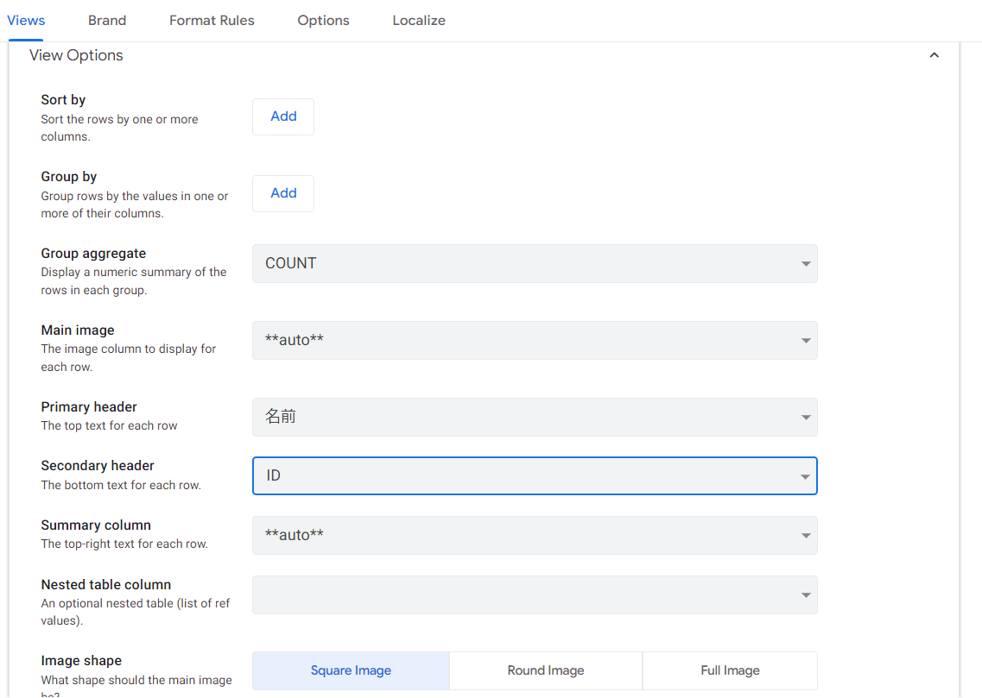Click the View Options section heading
Image resolution: width=982 pixels, height=698 pixels.
(x=77, y=55)
